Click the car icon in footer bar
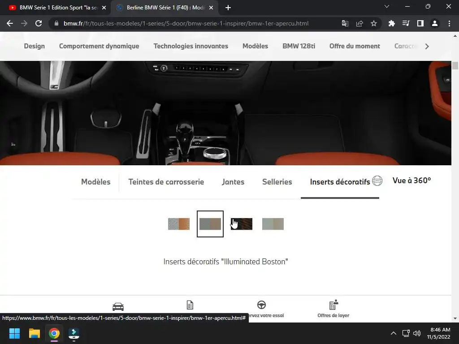The image size is (459, 344). [x=118, y=306]
